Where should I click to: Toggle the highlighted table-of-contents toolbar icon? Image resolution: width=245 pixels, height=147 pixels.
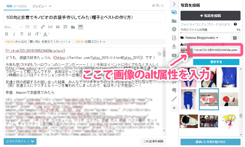point(81,27)
